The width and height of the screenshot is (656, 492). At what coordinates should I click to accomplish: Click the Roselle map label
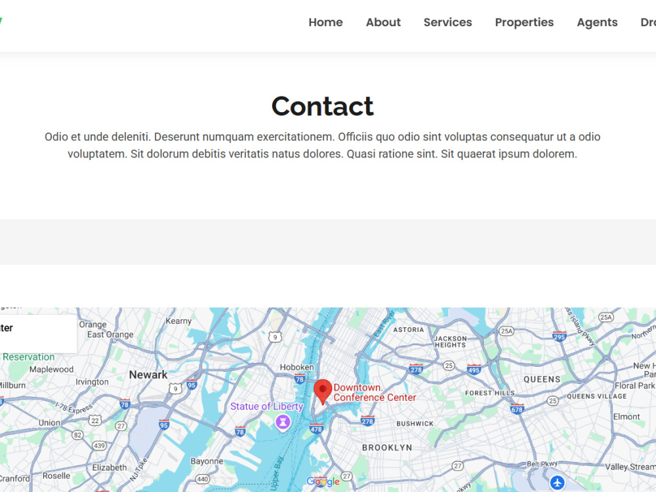(56, 476)
